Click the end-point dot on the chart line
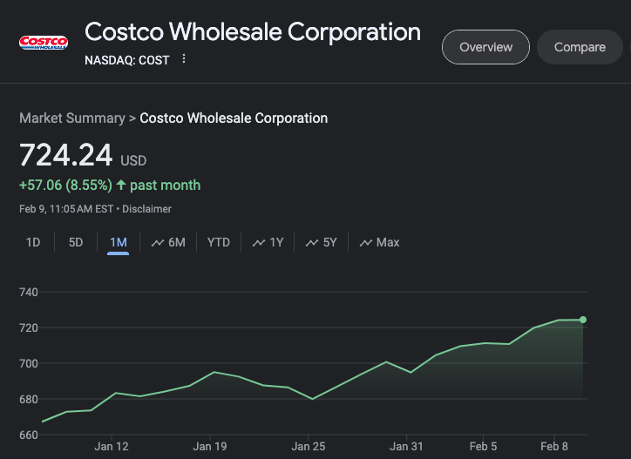Screen dimensions: 631x459 (582, 320)
